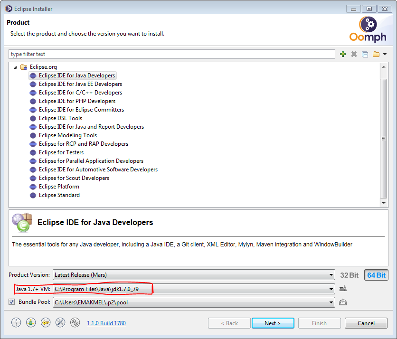Select Eclipse Platform
397x339 pixels.
[59, 187]
